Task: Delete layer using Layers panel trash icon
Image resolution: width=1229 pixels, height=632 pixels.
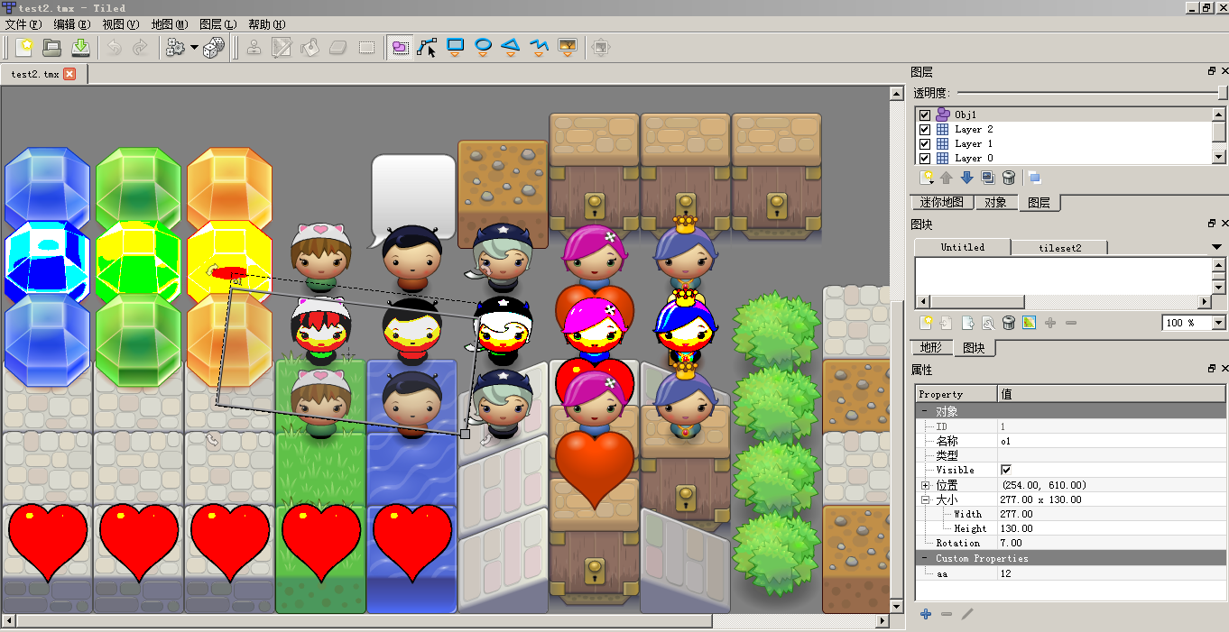Action: [x=1009, y=178]
